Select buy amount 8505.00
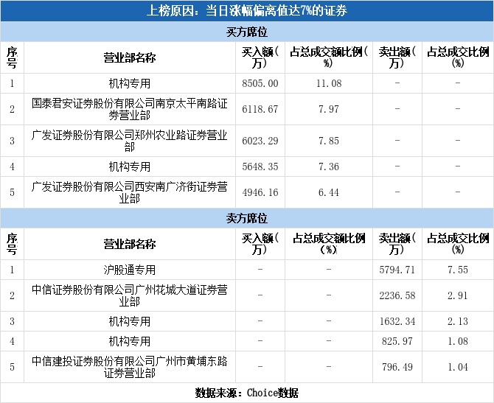 point(260,83)
